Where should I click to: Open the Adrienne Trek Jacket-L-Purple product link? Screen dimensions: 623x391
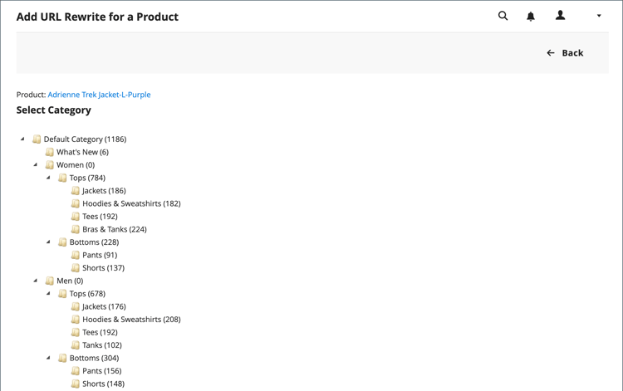(x=99, y=95)
